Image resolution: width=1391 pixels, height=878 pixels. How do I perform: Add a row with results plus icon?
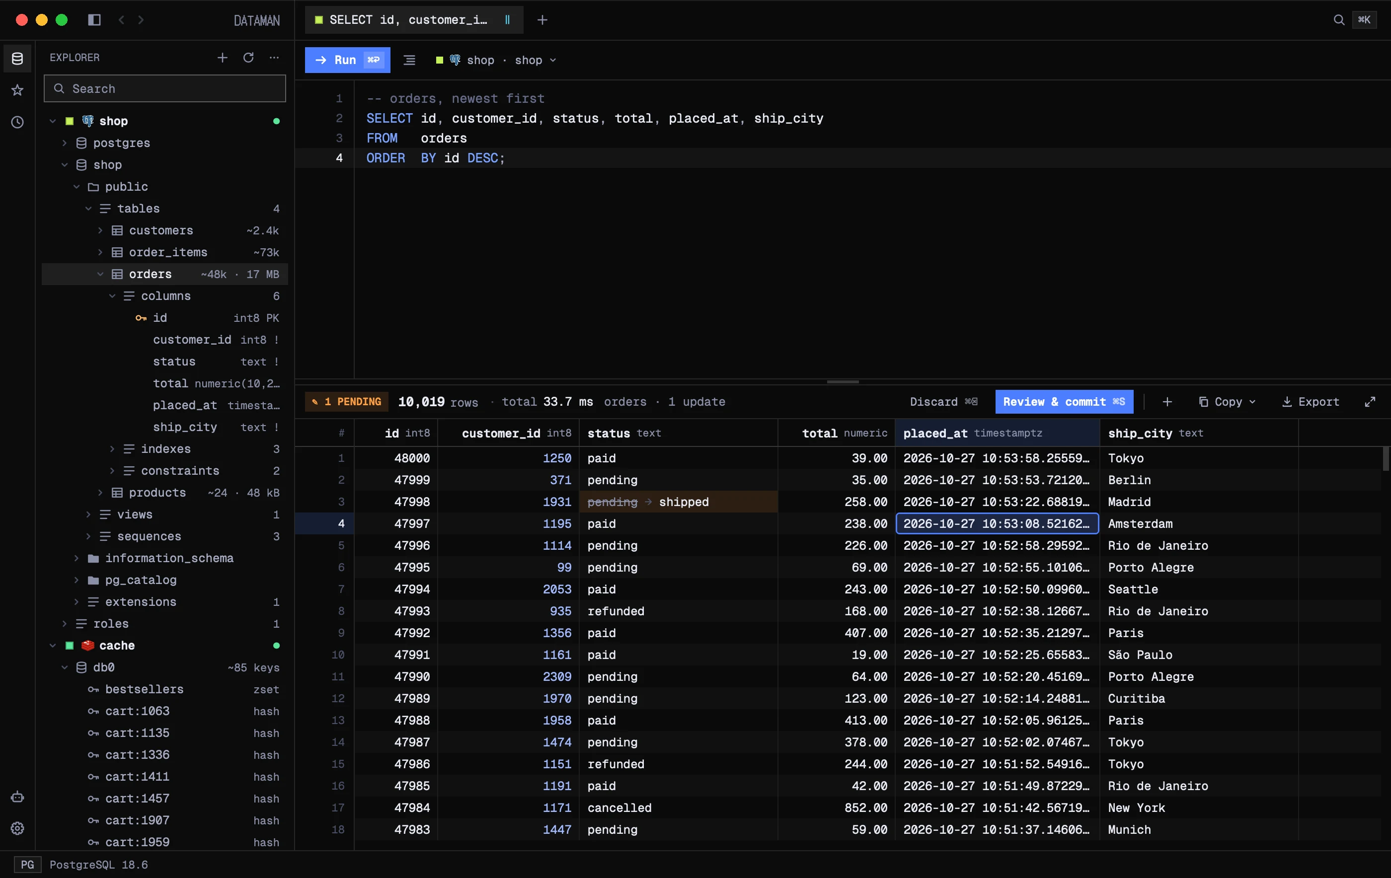tap(1167, 401)
